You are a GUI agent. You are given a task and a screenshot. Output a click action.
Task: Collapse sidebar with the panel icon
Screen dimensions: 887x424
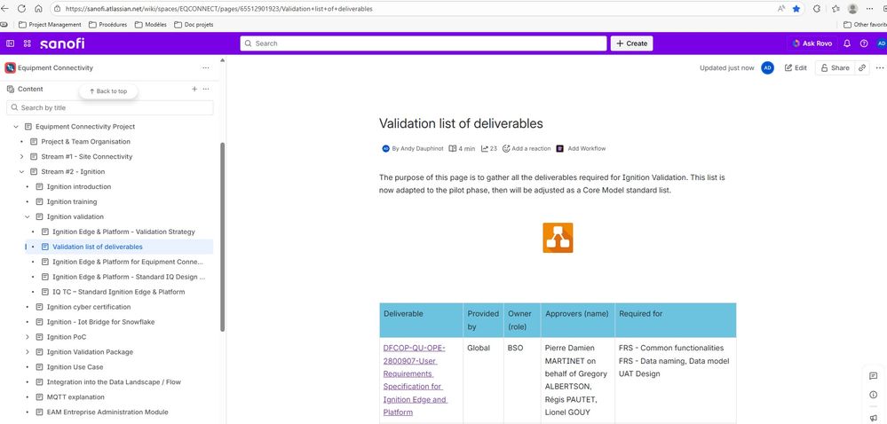pyautogui.click(x=10, y=43)
